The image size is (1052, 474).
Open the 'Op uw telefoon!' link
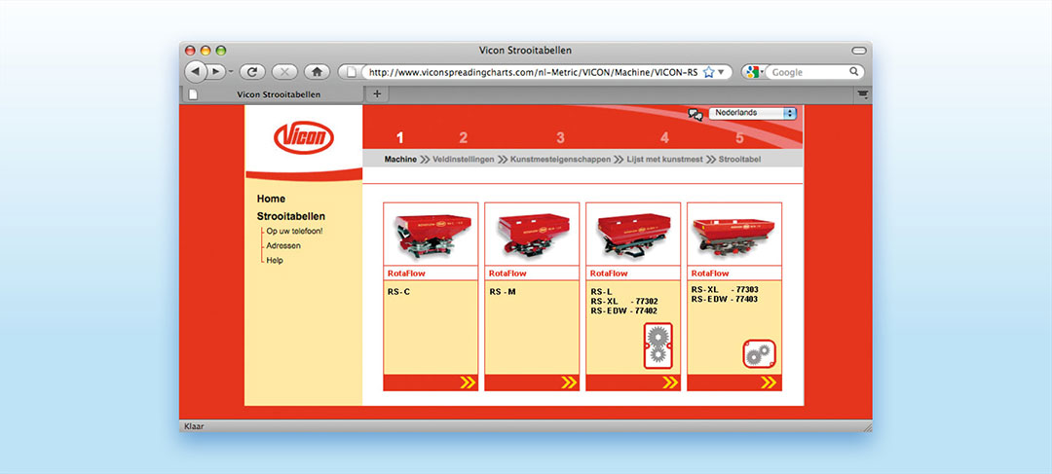click(294, 232)
